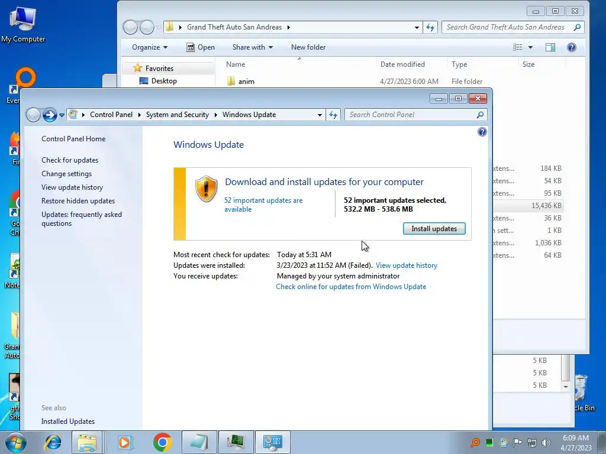Click the Explorer help icon
This screenshot has width=606, height=454.
572,47
